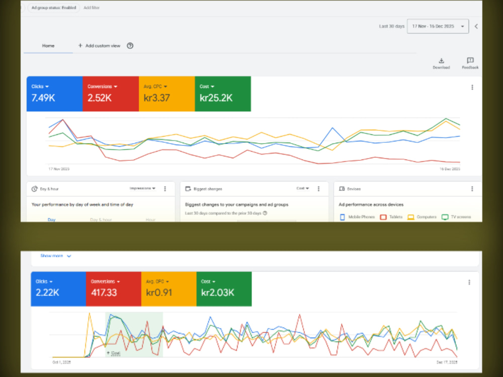This screenshot has width=503, height=377.
Task: Open Conversions metric dropdown showing 417.33
Action: click(x=105, y=281)
